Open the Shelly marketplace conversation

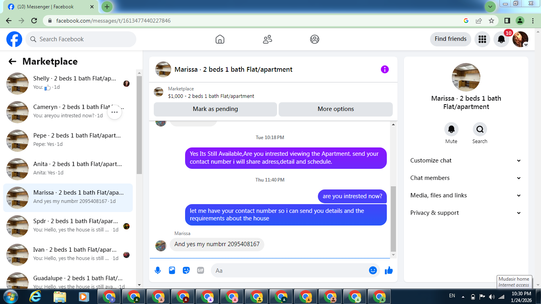pyautogui.click(x=68, y=84)
